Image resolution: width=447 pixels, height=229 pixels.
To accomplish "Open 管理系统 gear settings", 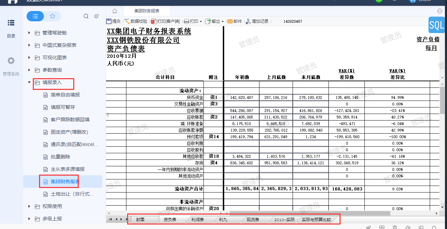I will click(11, 61).
